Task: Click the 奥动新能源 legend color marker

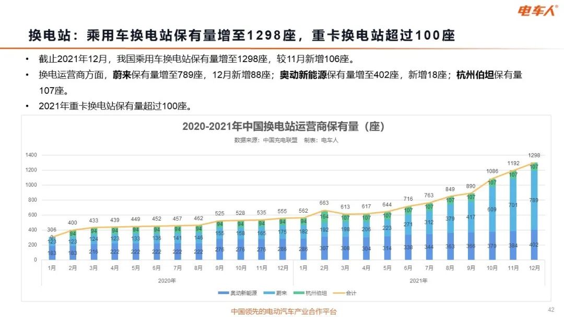Action: point(224,294)
